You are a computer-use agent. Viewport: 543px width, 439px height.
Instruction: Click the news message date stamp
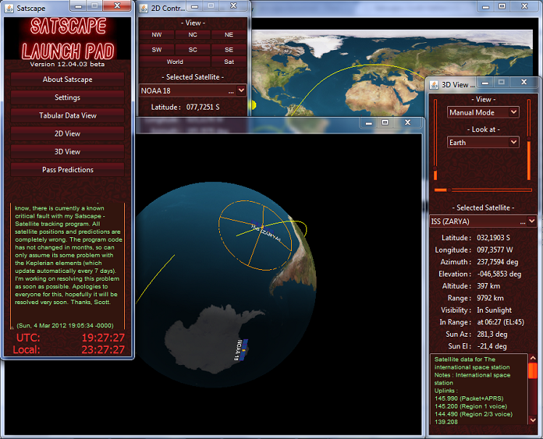(65, 326)
